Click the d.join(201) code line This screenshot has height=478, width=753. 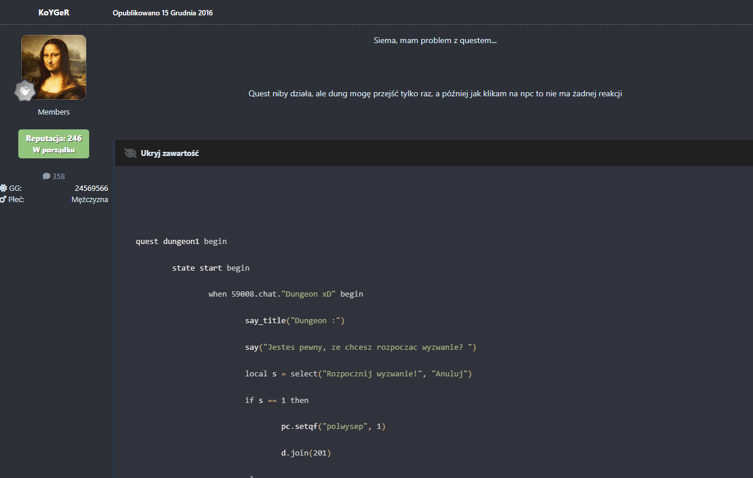(306, 453)
